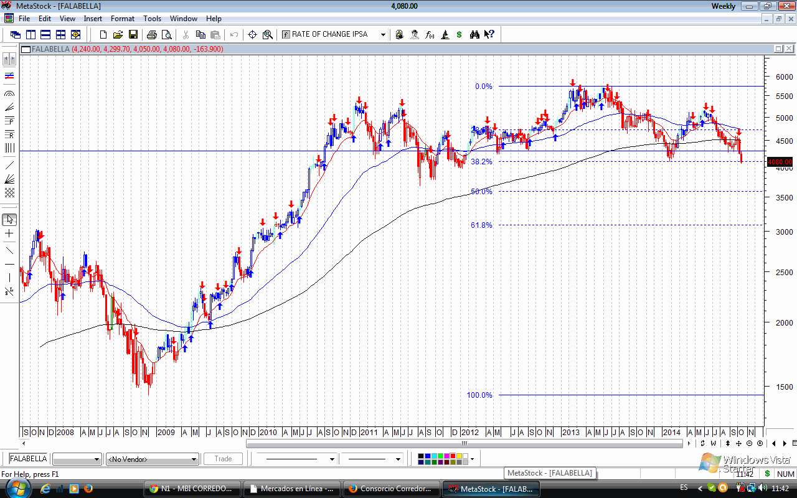Expand the color palette dropdown arrow
This screenshot has width=797, height=498.
pos(473,459)
